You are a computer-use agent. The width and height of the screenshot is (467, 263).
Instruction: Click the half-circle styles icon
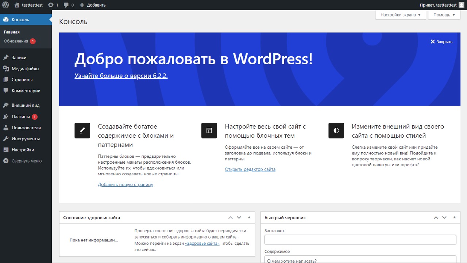336,130
